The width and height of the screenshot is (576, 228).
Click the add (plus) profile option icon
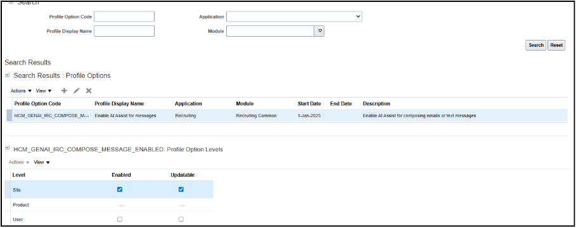64,91
